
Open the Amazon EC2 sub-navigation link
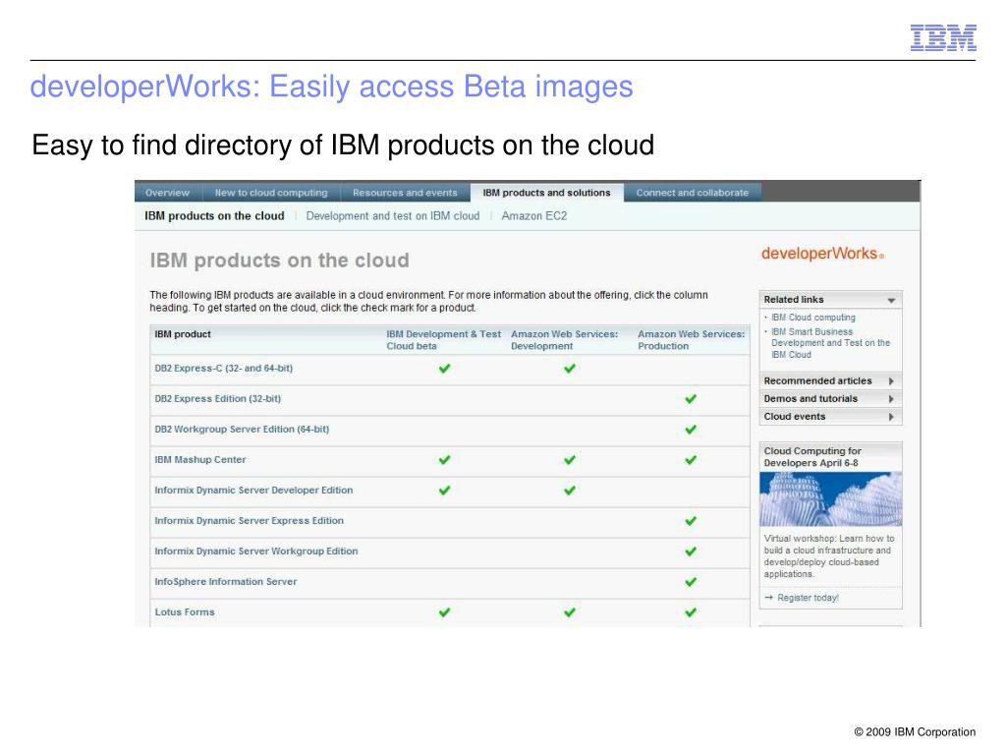[x=534, y=215]
